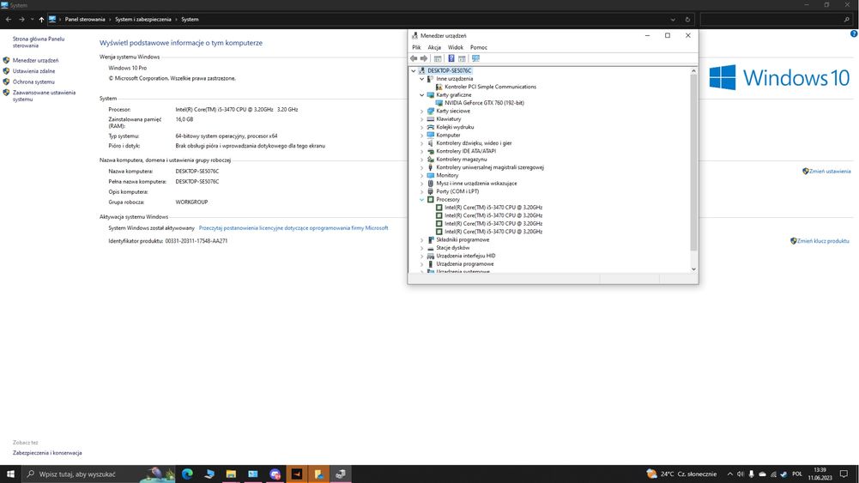The image size is (859, 483).
Task: Read Microsoft software license terms link
Action: 293,228
